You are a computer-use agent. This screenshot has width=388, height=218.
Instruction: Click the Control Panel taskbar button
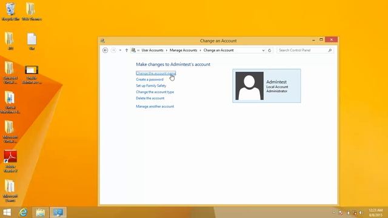58,213
